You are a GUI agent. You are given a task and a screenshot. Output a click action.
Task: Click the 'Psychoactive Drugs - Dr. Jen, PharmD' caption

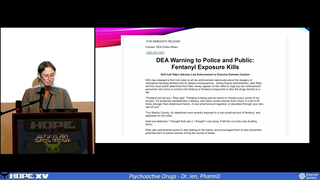point(174,176)
